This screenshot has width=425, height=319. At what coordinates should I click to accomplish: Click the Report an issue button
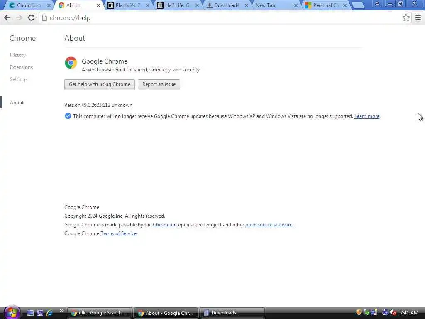click(x=159, y=84)
